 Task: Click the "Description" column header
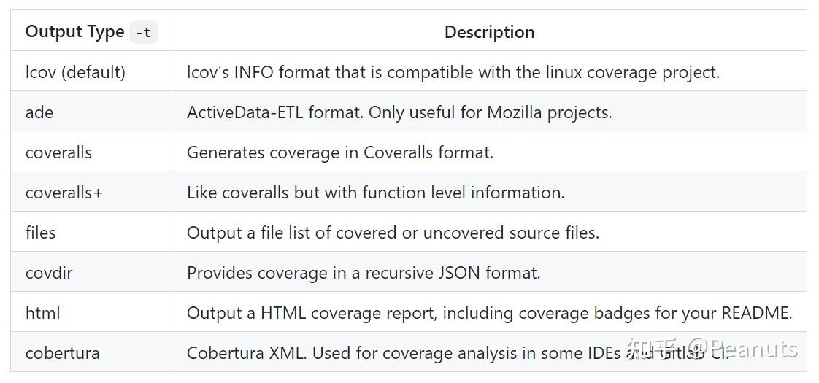pos(489,32)
